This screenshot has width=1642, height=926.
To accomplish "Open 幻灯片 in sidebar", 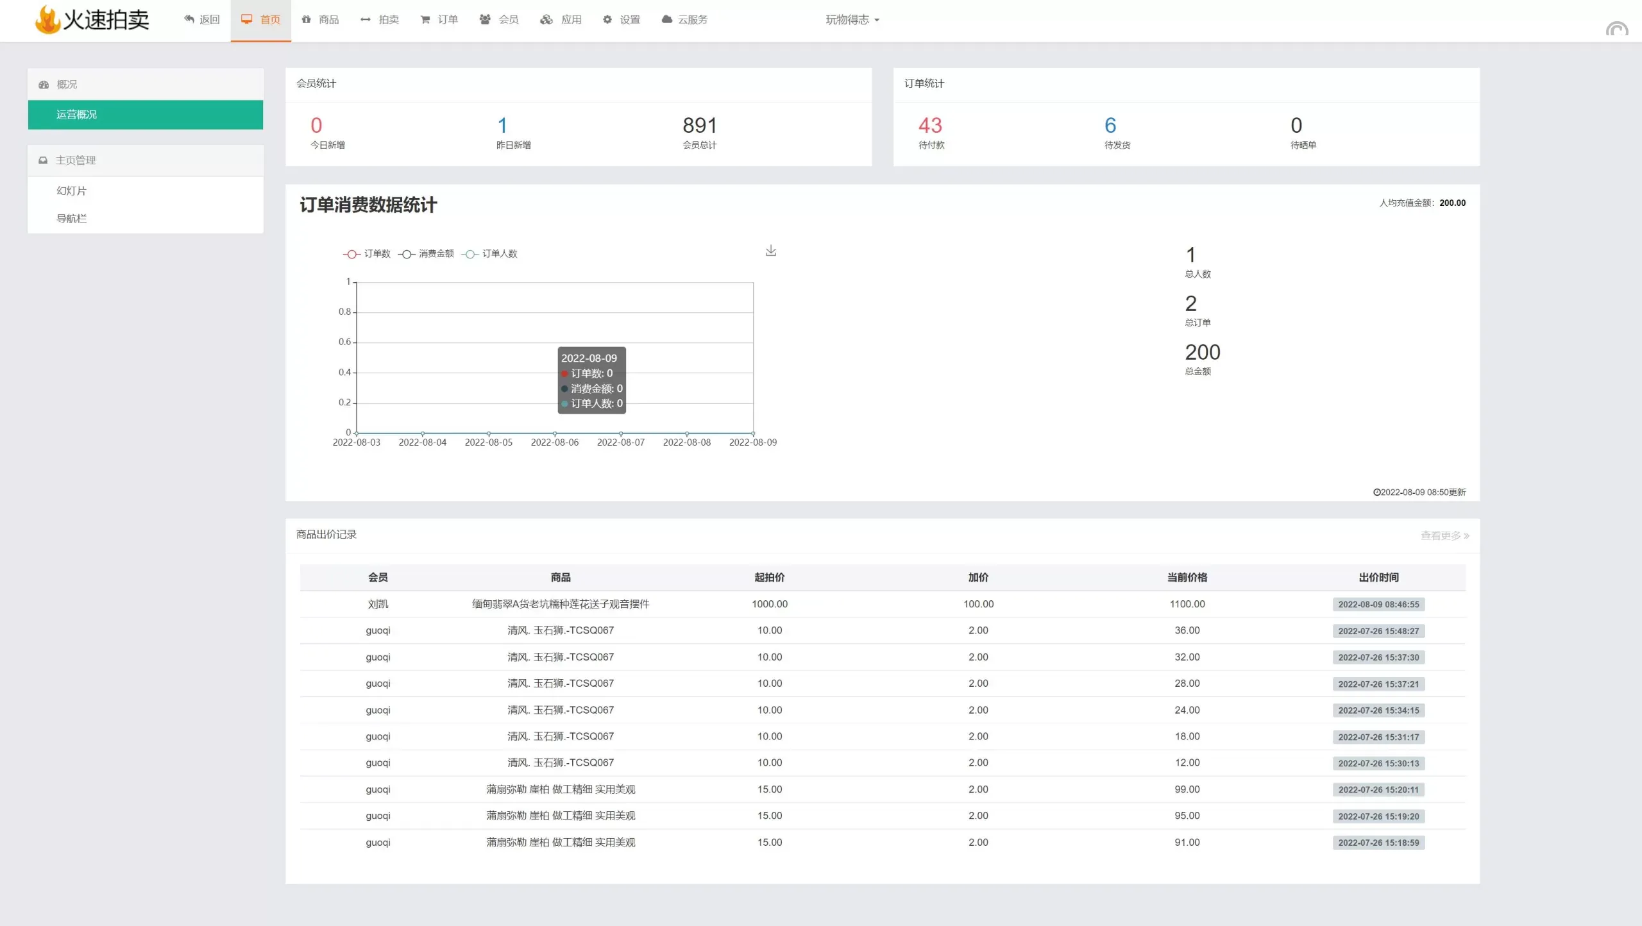I will tap(71, 190).
